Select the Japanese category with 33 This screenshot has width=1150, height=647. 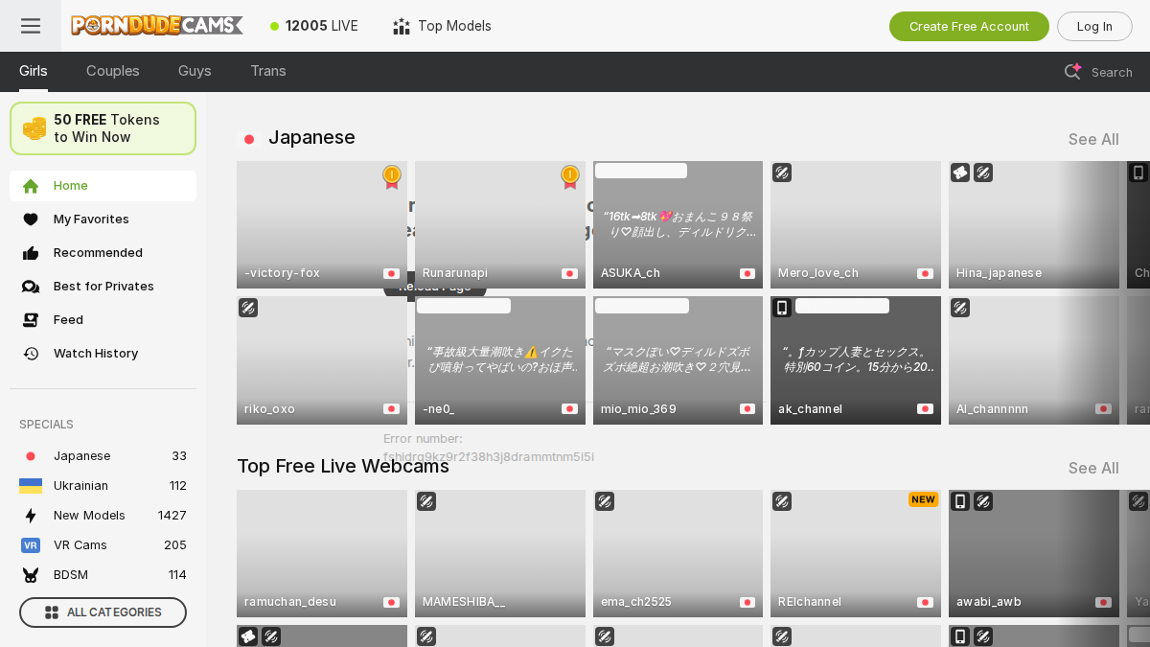pos(103,456)
